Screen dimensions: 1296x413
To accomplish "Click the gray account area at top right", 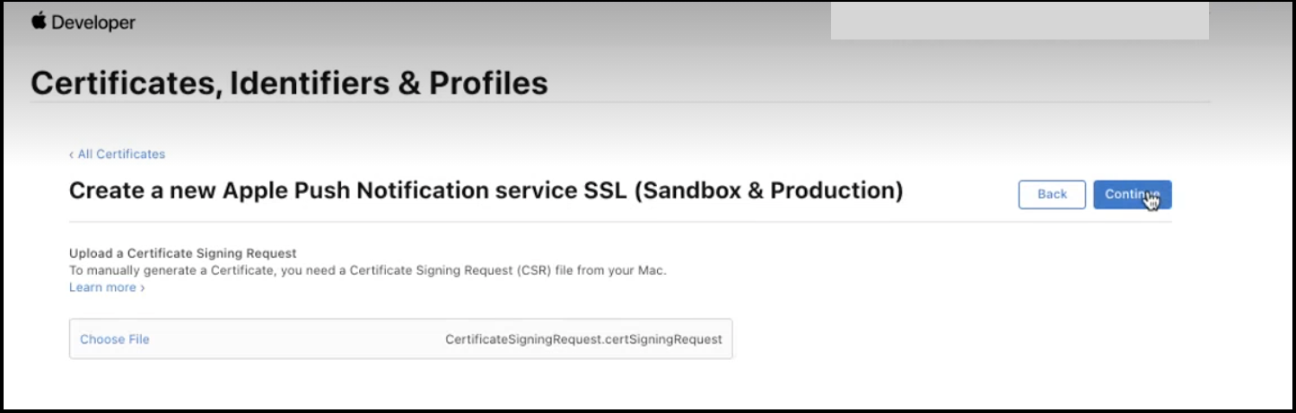I will (1019, 22).
